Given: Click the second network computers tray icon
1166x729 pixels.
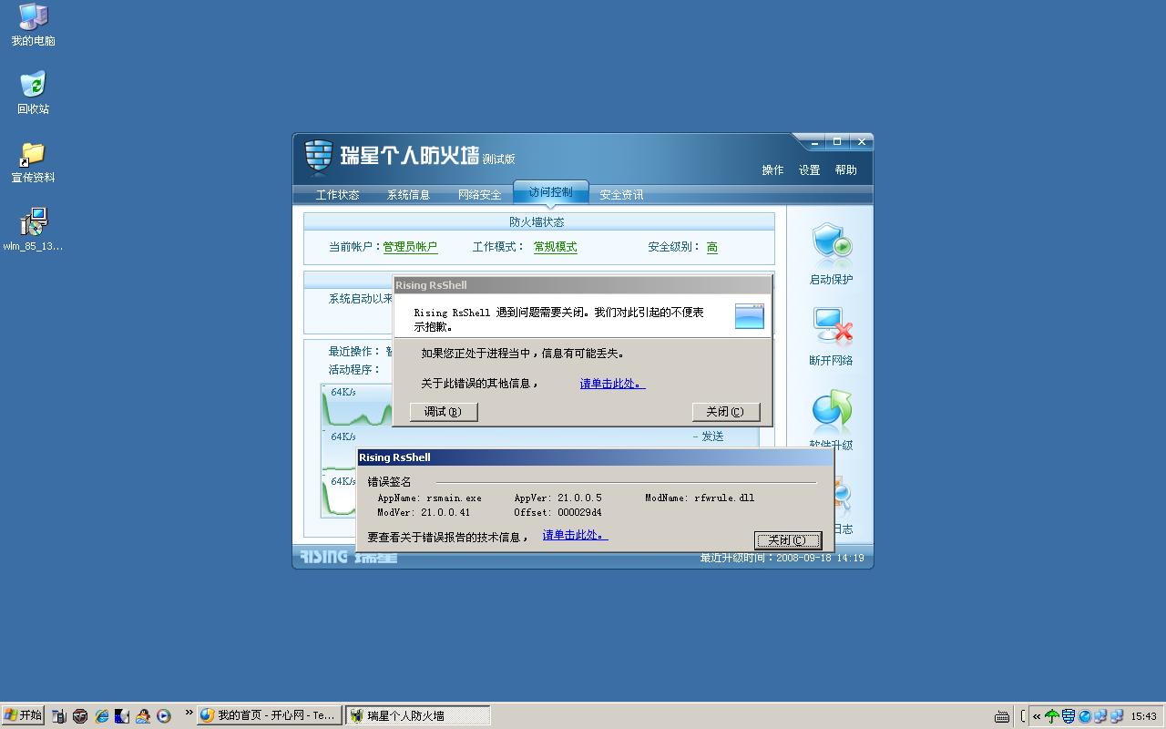Looking at the screenshot, I should (1115, 716).
